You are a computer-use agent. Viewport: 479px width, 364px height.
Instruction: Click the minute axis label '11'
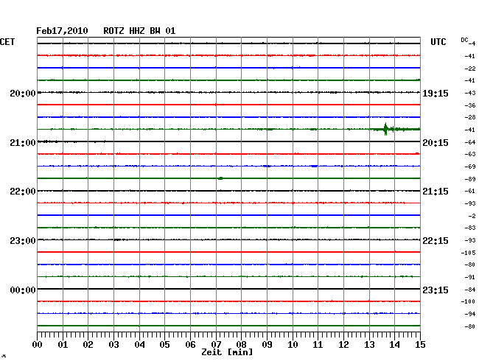(x=318, y=345)
